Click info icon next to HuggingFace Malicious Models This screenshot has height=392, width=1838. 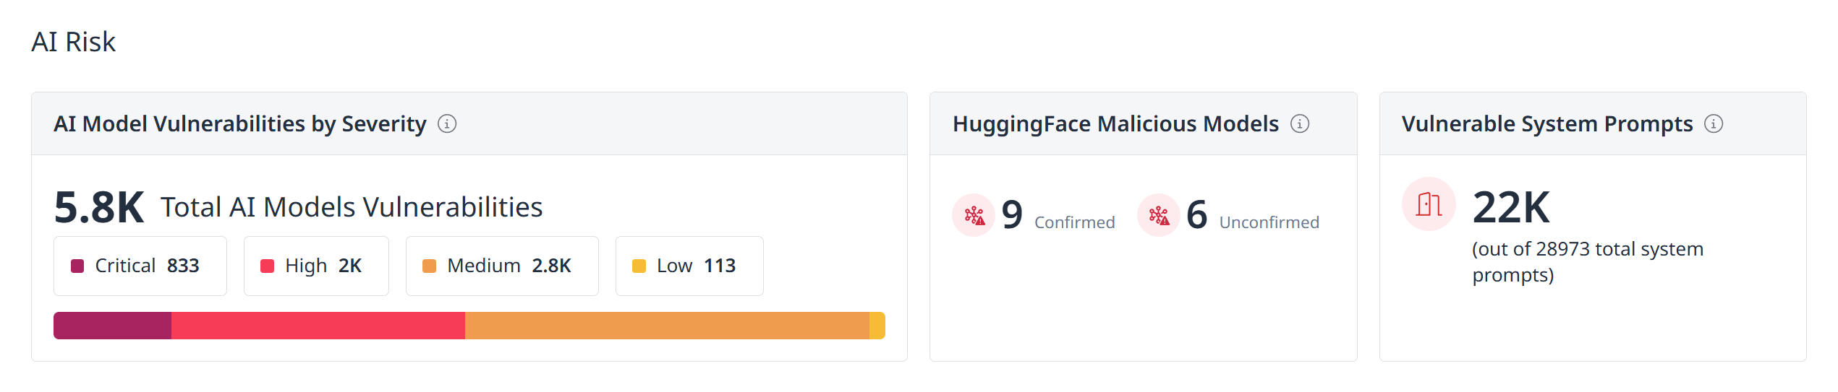[1300, 124]
